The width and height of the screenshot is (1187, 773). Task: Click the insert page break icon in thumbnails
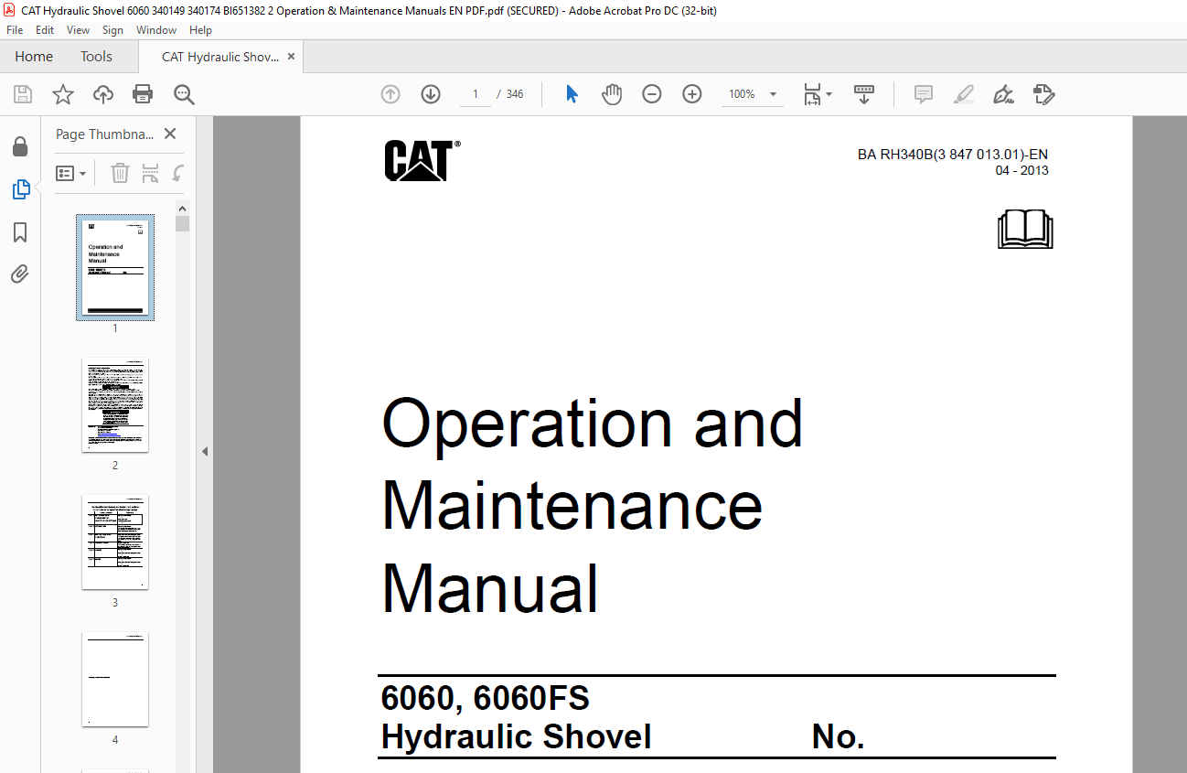tap(151, 173)
